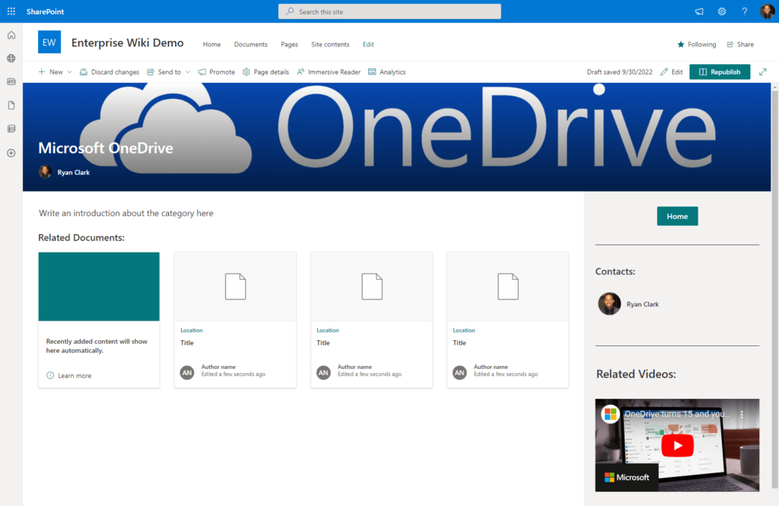Open Site contents navigation link
The width and height of the screenshot is (779, 506).
(x=330, y=44)
